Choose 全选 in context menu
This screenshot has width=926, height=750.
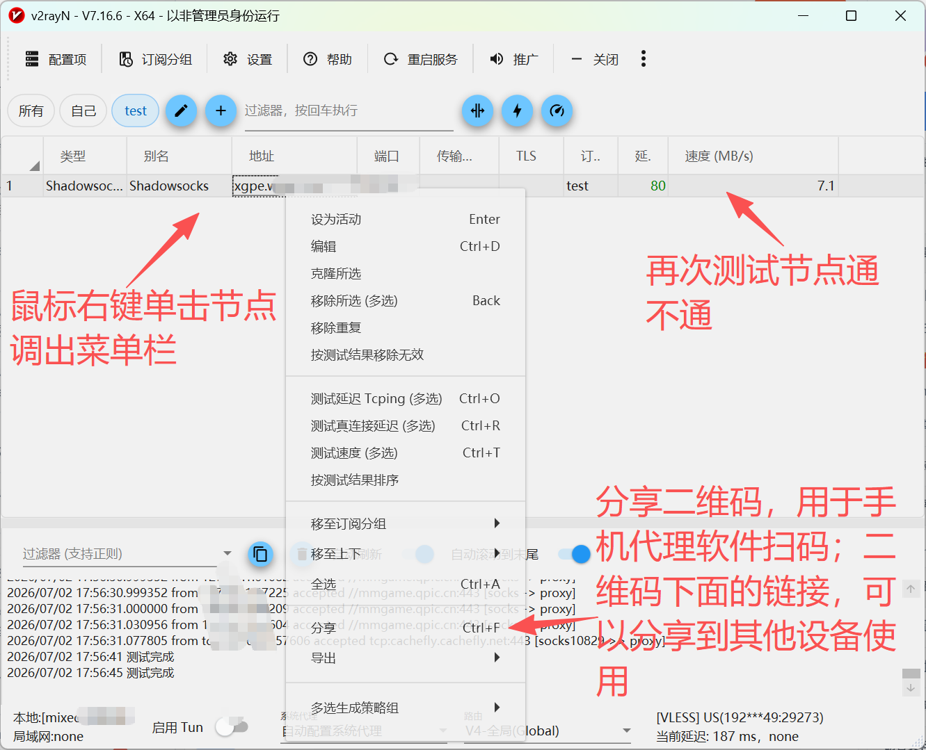click(x=405, y=584)
